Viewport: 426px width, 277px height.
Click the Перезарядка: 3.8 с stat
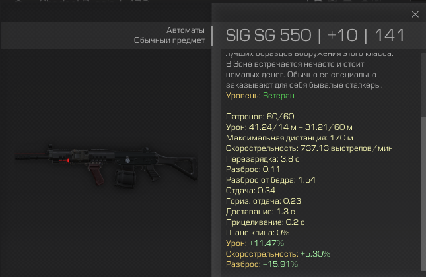click(x=262, y=159)
